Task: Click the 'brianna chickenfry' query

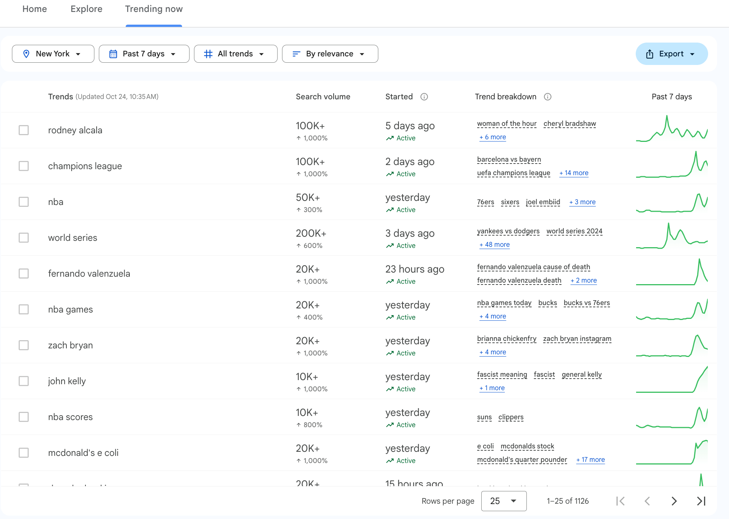Action: point(507,339)
